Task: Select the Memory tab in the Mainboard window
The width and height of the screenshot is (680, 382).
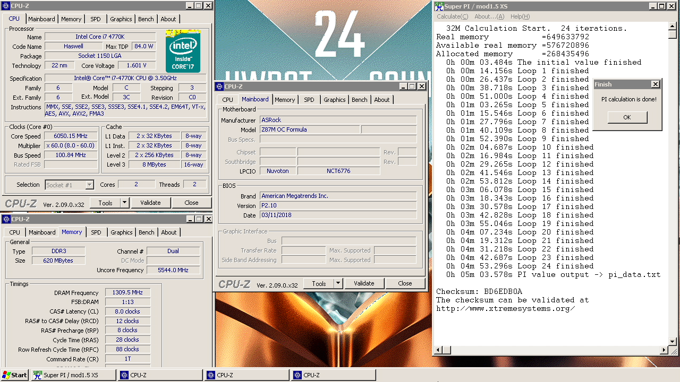Action: coord(285,100)
